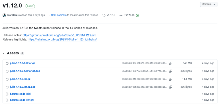Click 4 days ago on julia-1.12.0-full.tar.gz row
218x105 pixels.
208,63
